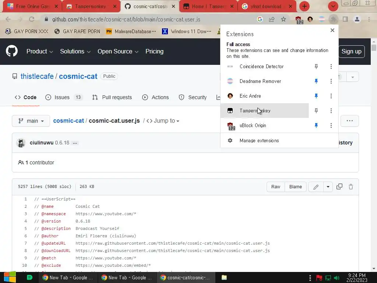Open the Blame view
Viewport: 377px width, 283px height.
coord(296,187)
